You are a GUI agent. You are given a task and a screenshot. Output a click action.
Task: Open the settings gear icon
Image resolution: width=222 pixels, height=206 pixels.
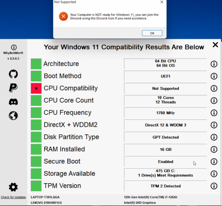(x=13, y=187)
